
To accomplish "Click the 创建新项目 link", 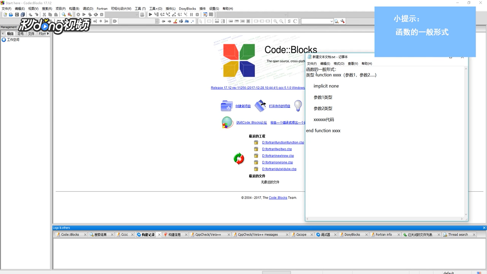I will [243, 106].
